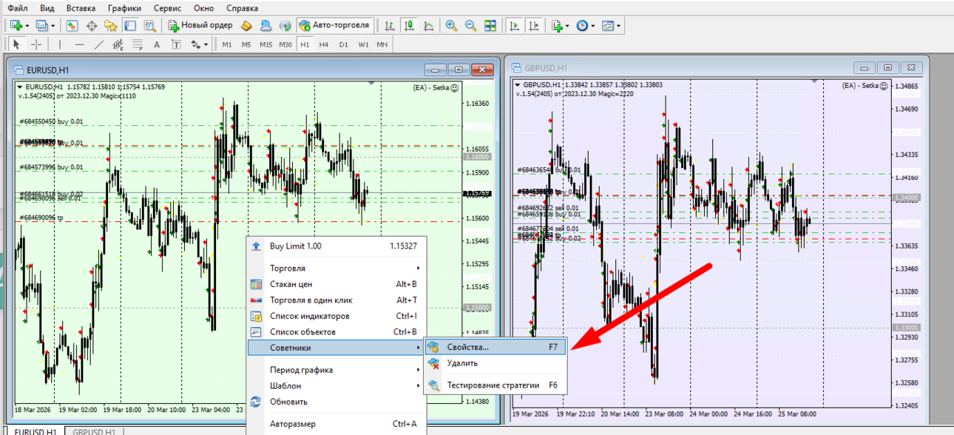Image resolution: width=954 pixels, height=435 pixels.
Task: Select the Text Label (T) tool
Action: coord(176,44)
